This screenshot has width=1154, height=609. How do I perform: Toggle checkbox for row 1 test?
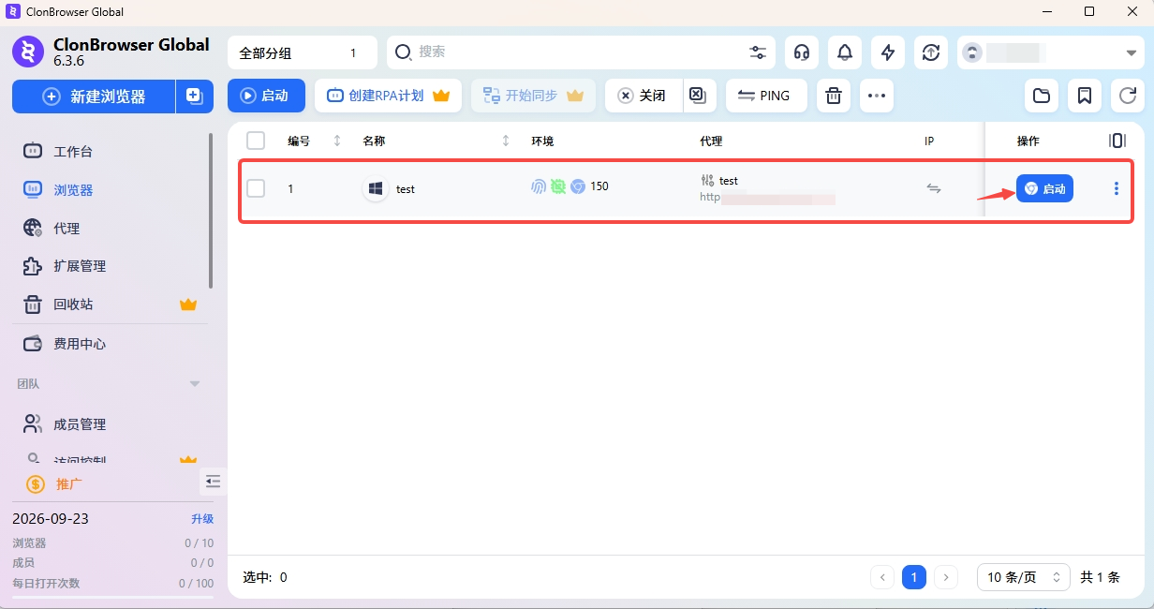[256, 188]
